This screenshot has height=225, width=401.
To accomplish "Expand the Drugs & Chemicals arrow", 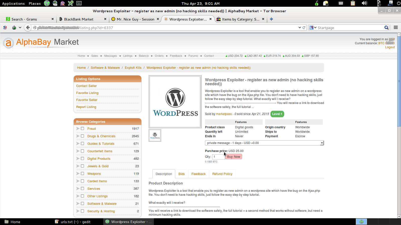I will (78, 136).
